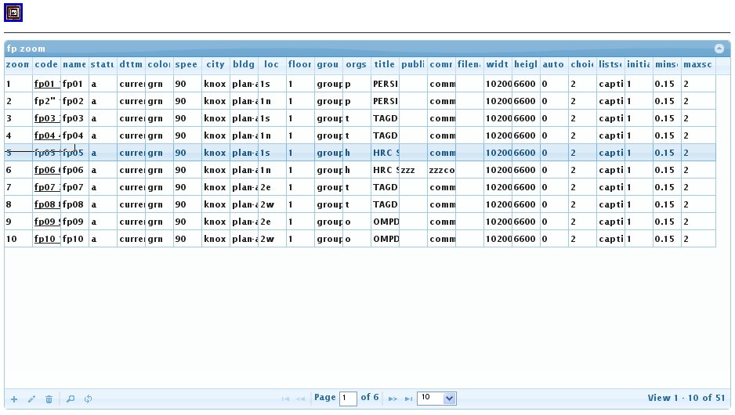Click the page number input field
735x415 pixels.
pyautogui.click(x=348, y=399)
